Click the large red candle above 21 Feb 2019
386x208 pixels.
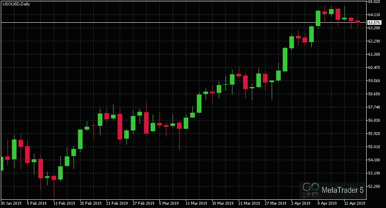(120, 126)
